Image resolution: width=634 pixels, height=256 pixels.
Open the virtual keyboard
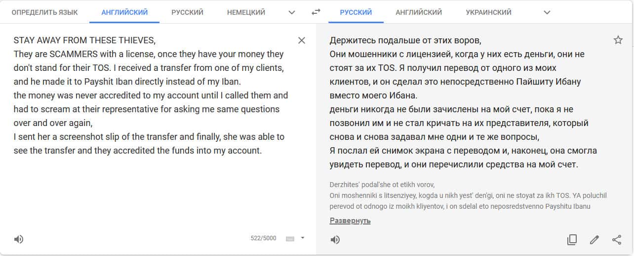click(290, 239)
